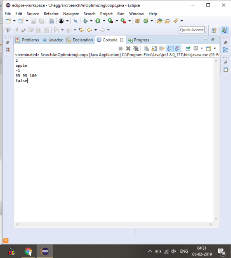Click the Open Task folder icon

tap(167, 21)
